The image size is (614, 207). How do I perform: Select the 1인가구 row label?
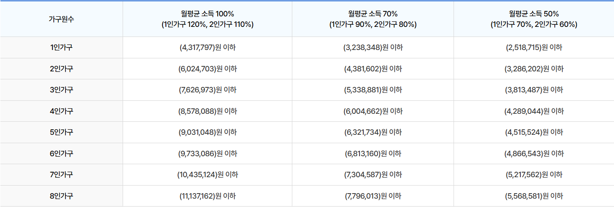pyautogui.click(x=61, y=47)
